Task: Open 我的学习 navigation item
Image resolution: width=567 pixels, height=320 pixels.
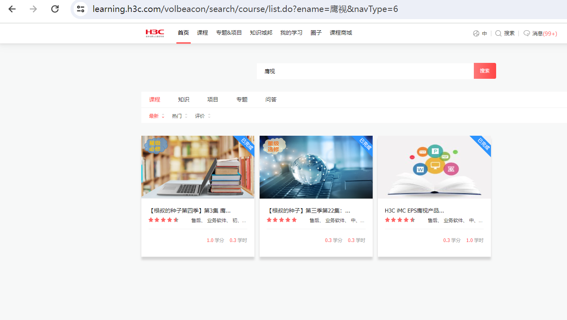Action: click(x=291, y=33)
